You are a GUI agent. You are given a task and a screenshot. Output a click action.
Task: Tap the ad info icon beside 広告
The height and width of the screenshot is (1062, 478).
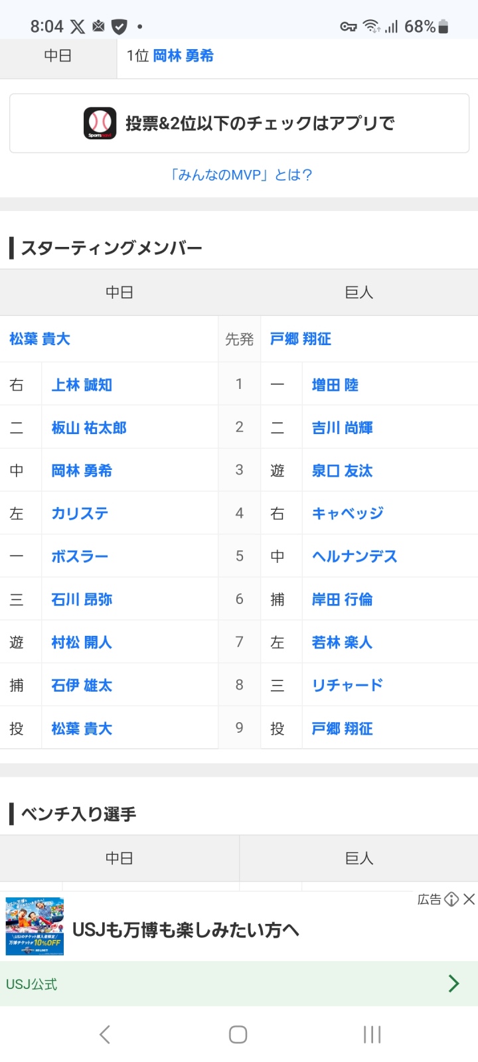[x=451, y=899]
